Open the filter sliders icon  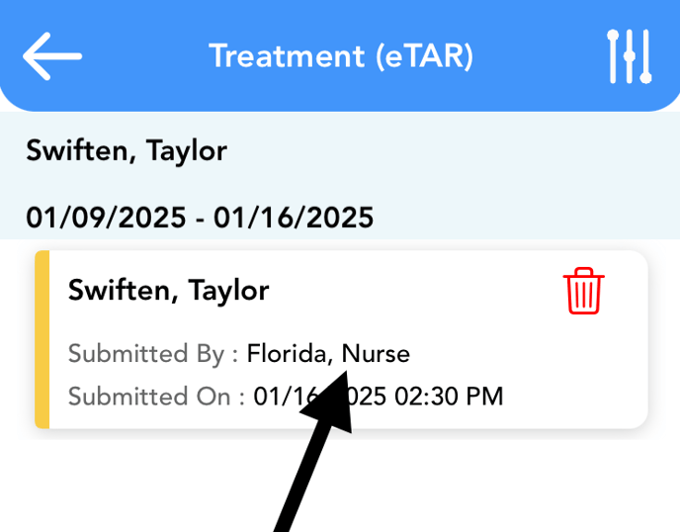[630, 56]
